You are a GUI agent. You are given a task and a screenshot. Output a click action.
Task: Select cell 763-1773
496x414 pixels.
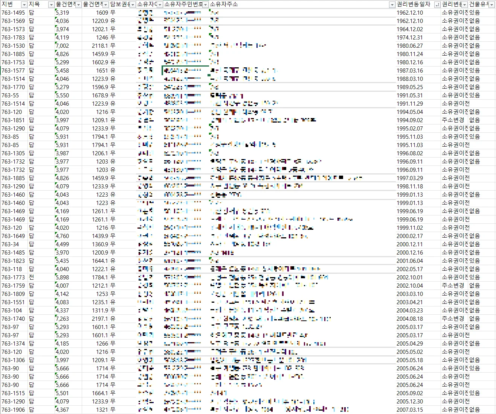[13, 278]
